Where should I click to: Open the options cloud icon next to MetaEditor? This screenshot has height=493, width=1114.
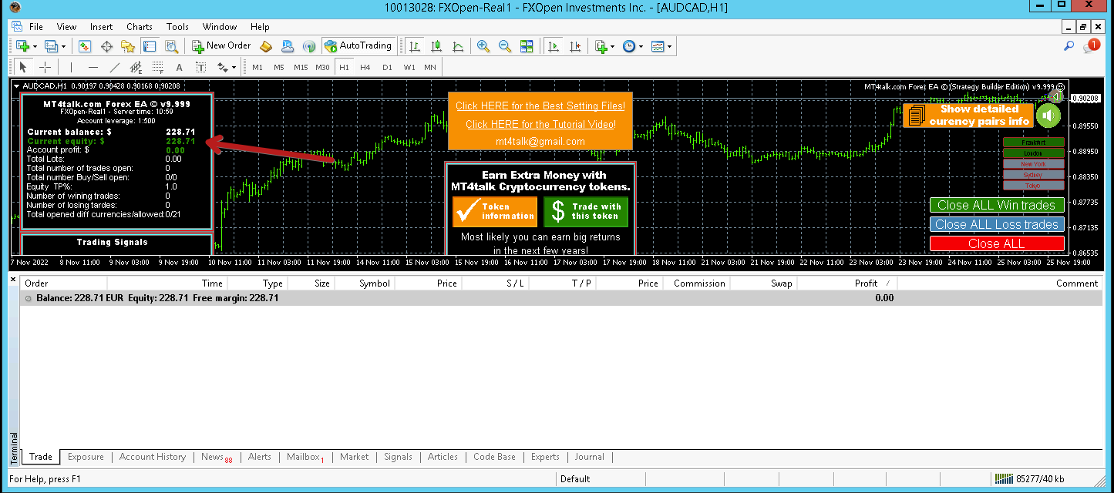[288, 46]
